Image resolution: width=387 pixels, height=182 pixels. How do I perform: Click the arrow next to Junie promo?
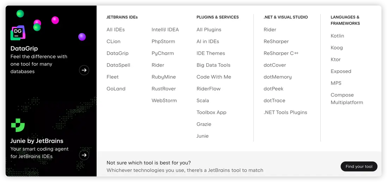[84, 155]
